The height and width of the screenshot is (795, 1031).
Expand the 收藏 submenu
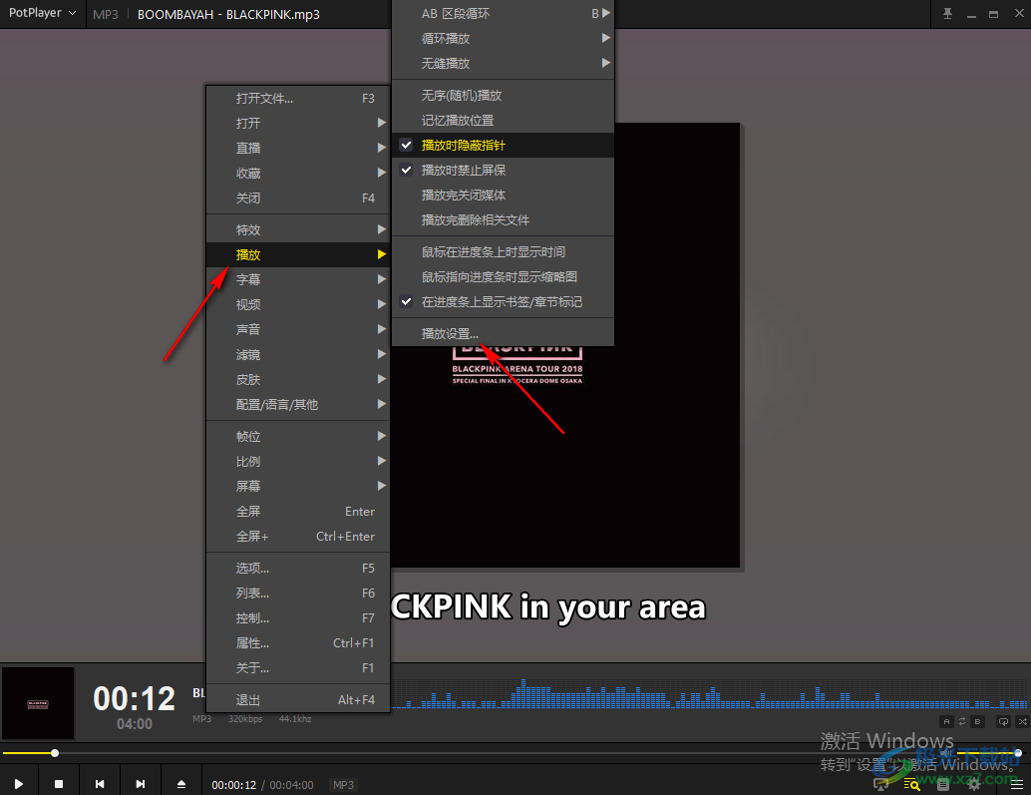point(298,173)
